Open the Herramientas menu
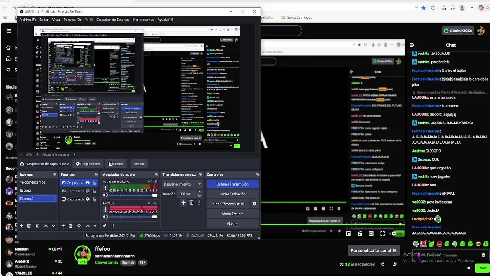The width and height of the screenshot is (490, 276). pos(143,20)
